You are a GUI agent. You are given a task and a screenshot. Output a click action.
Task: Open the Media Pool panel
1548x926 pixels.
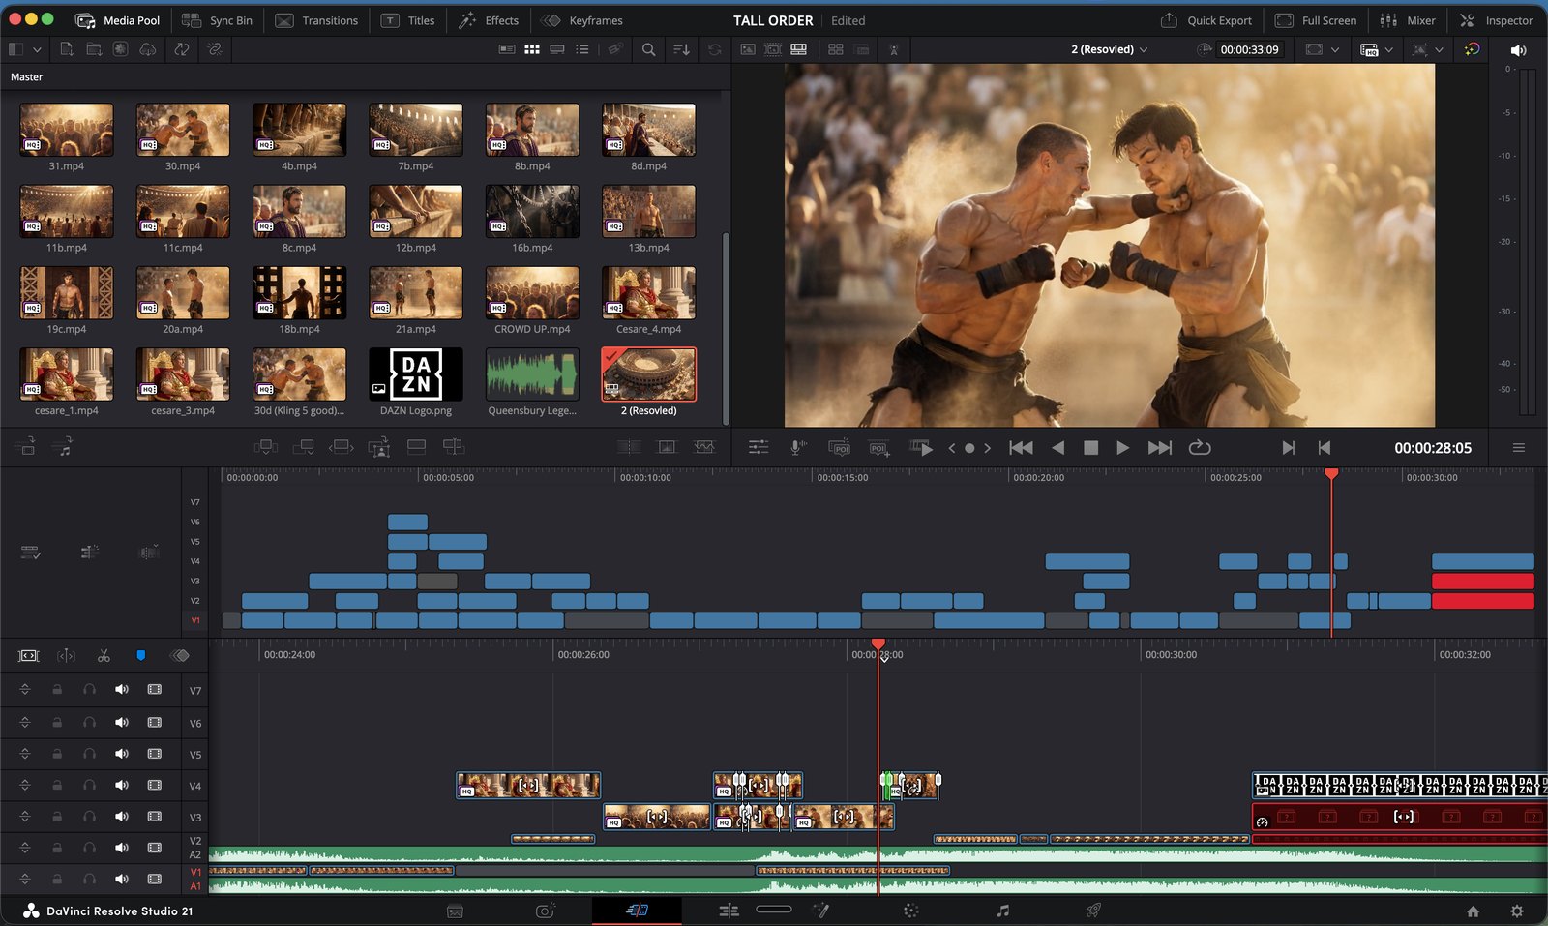[117, 20]
